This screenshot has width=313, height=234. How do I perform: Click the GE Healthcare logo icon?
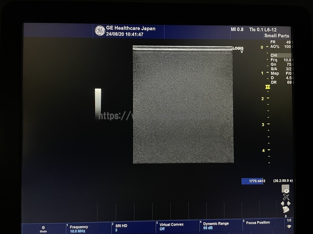100,31
